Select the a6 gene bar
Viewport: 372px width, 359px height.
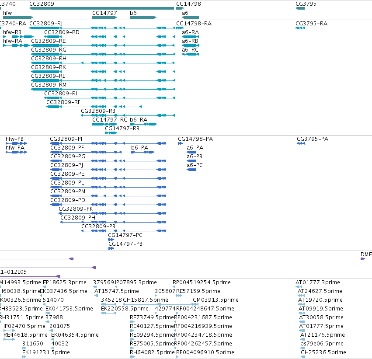pos(190,17)
